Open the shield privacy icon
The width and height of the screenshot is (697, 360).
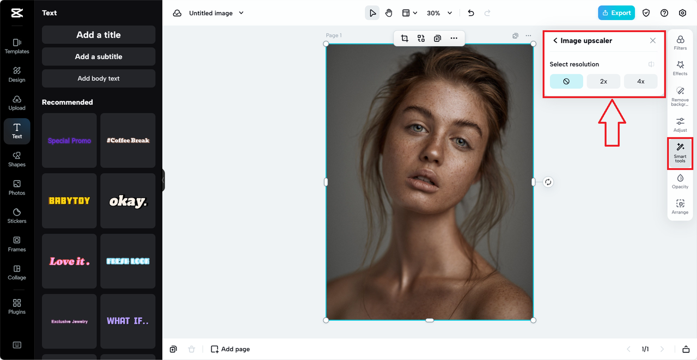[x=646, y=13]
